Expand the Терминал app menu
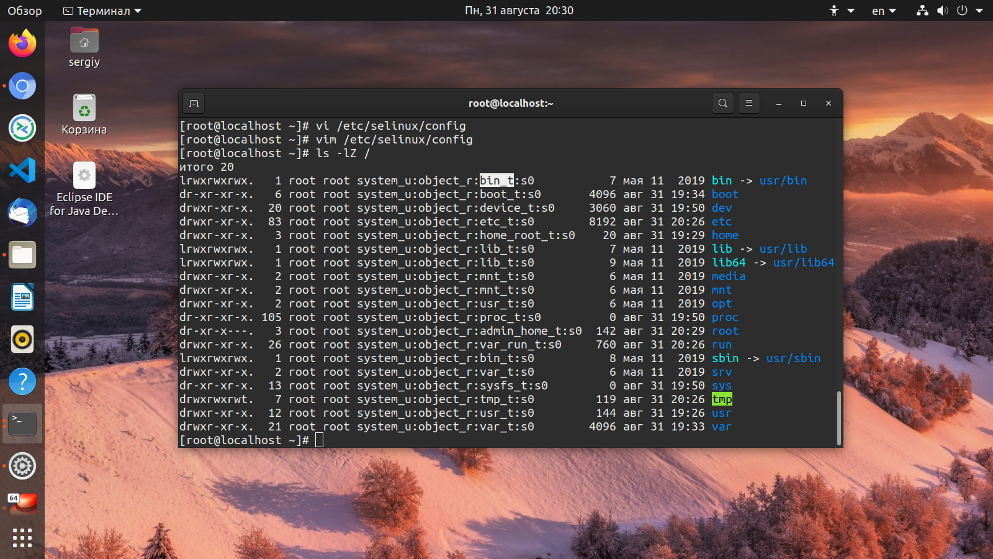The width and height of the screenshot is (993, 559). (x=102, y=11)
